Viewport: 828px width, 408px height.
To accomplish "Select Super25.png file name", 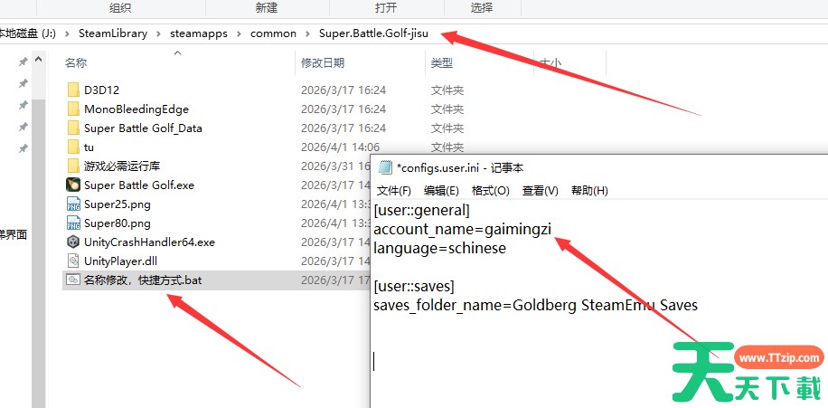I will [x=118, y=204].
